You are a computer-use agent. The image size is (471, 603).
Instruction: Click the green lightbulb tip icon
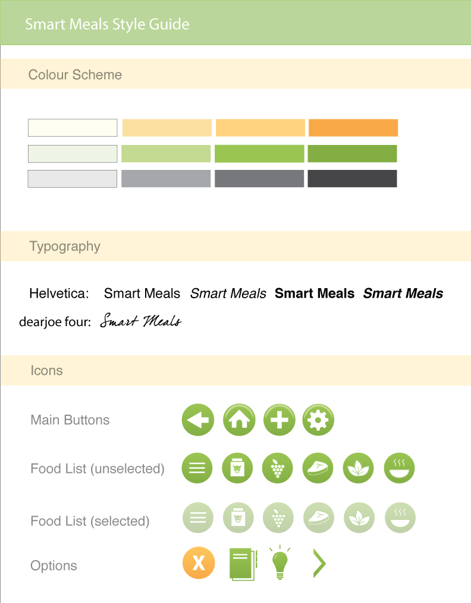point(280,563)
